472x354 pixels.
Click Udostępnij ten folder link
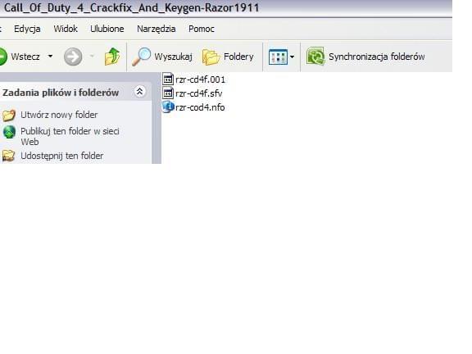(61, 156)
